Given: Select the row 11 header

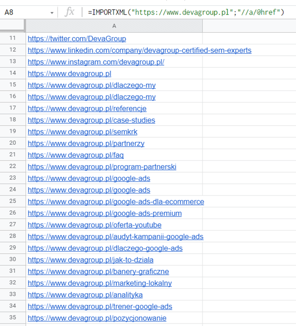Looking at the screenshot, I should coord(12,38).
